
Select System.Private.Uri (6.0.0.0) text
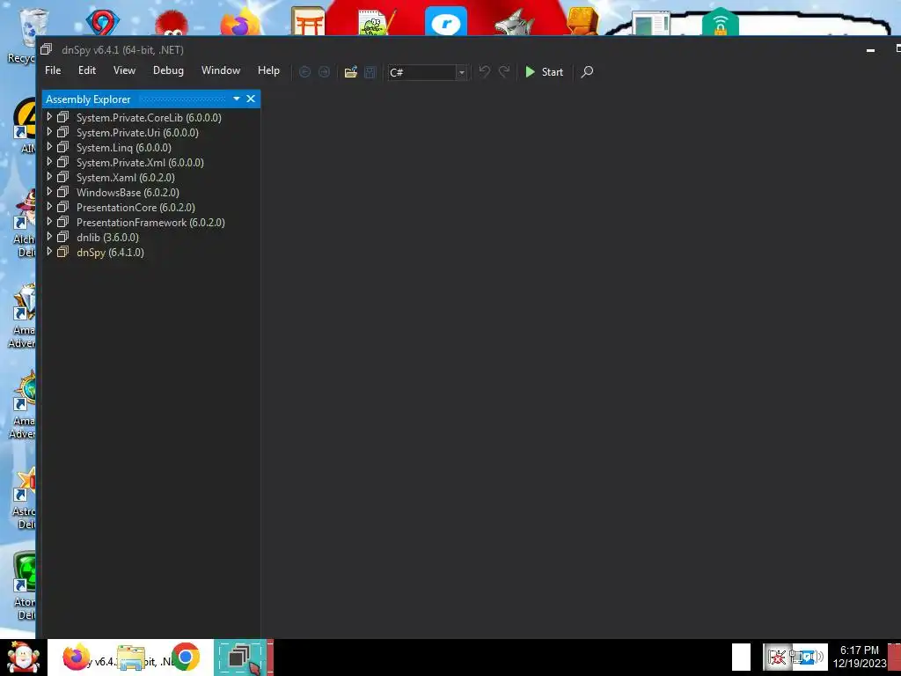137,132
